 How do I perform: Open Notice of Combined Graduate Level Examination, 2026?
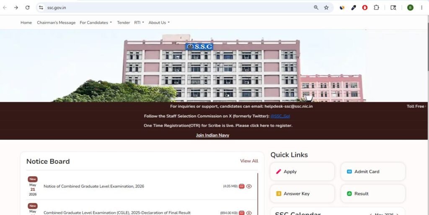pos(94,186)
